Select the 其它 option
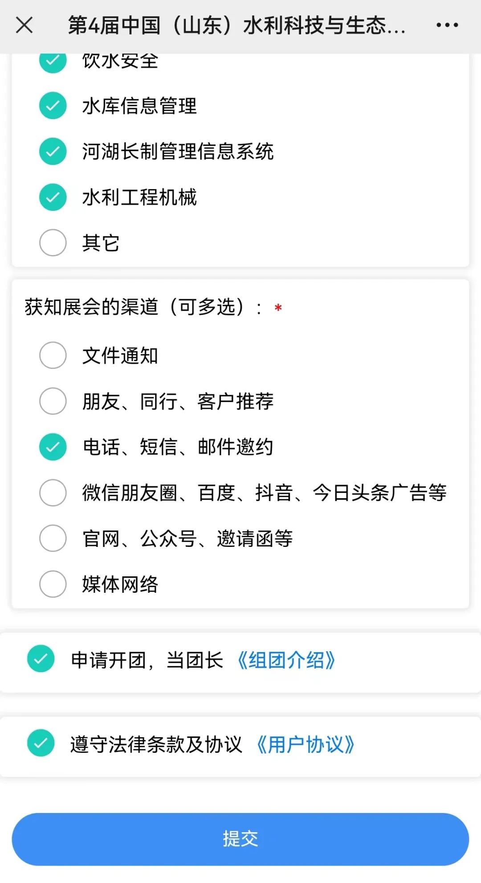 coord(53,242)
